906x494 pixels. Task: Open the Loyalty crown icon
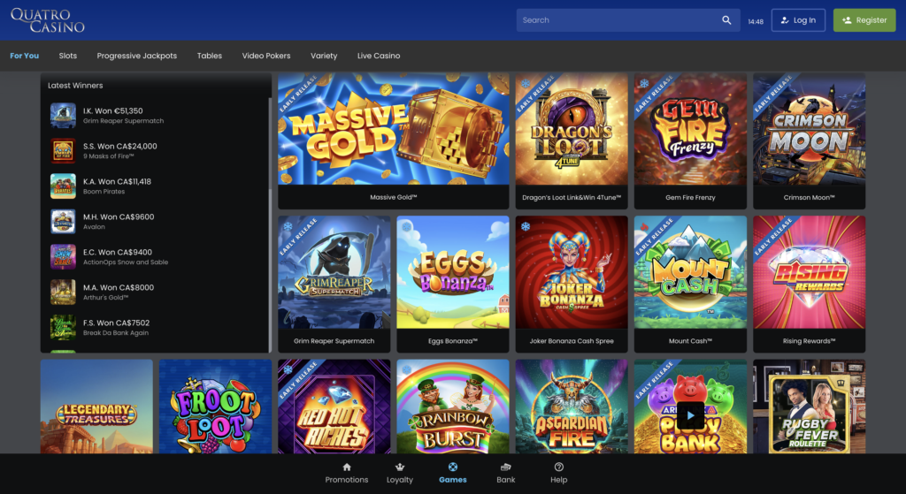tap(399, 467)
